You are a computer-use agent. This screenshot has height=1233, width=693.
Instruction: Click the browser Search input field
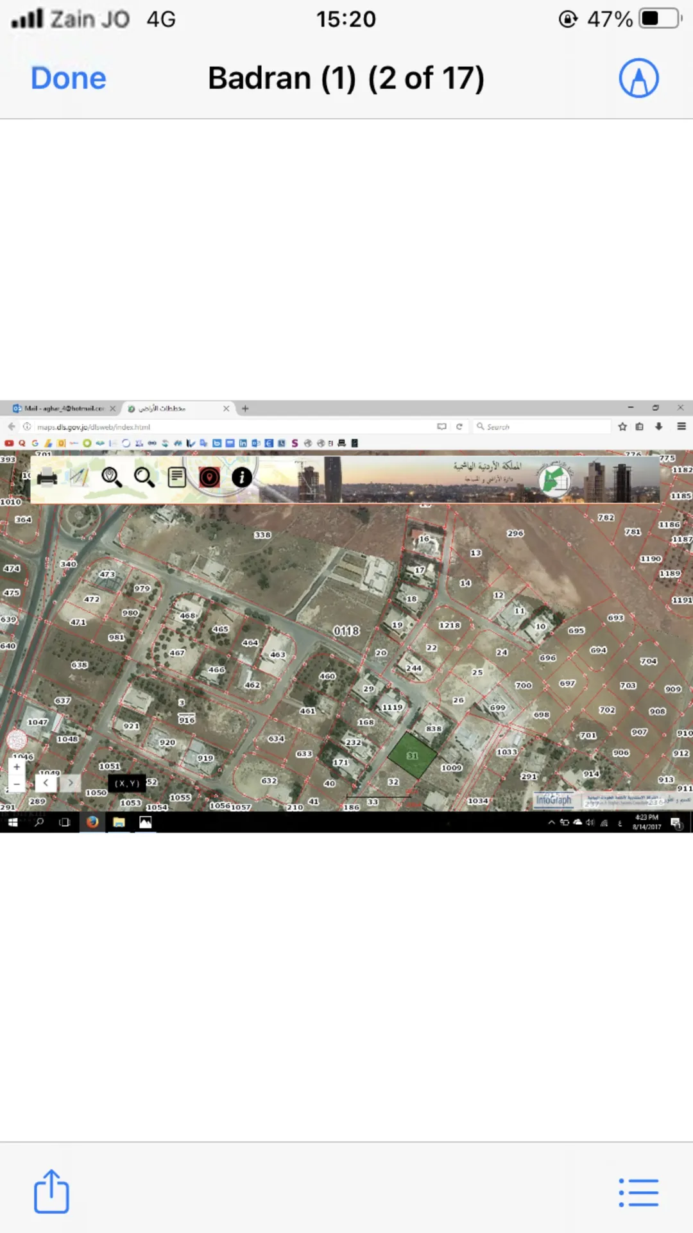[x=542, y=427]
